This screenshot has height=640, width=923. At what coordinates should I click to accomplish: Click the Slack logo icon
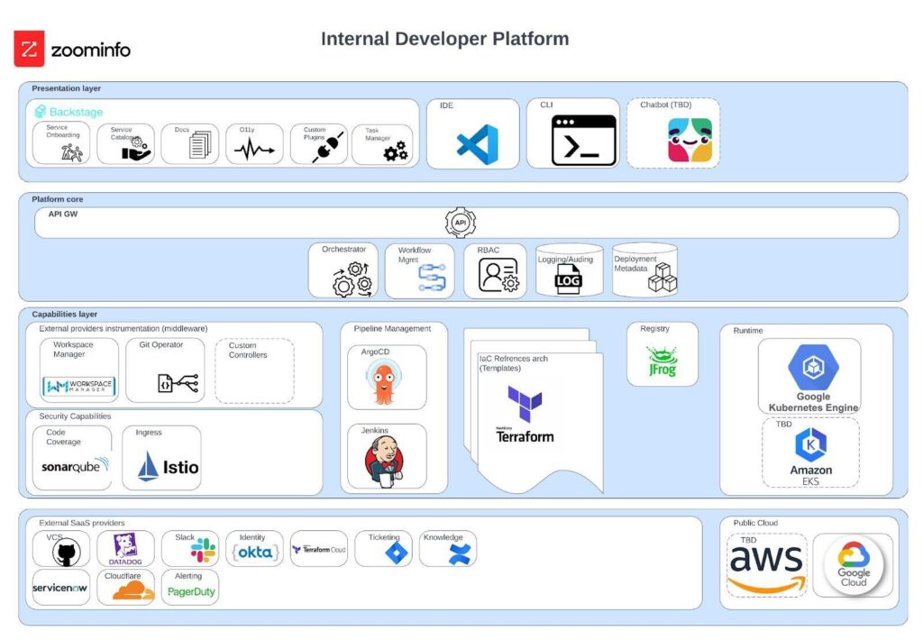coord(202,549)
